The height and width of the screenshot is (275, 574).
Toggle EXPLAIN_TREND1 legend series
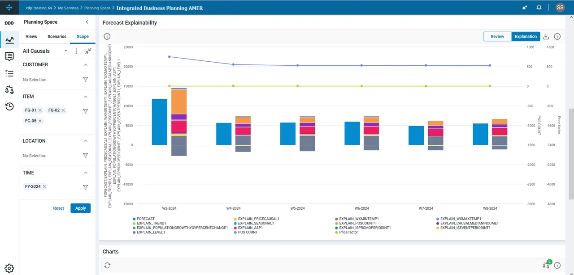tap(149, 224)
